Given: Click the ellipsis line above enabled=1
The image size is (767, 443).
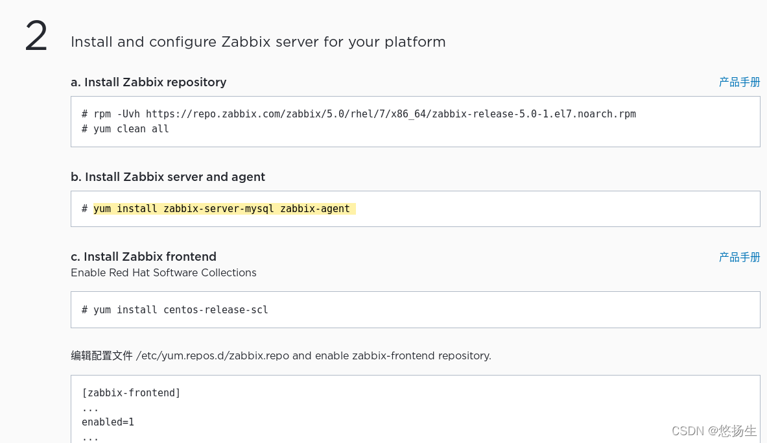Looking at the screenshot, I should pyautogui.click(x=90, y=408).
